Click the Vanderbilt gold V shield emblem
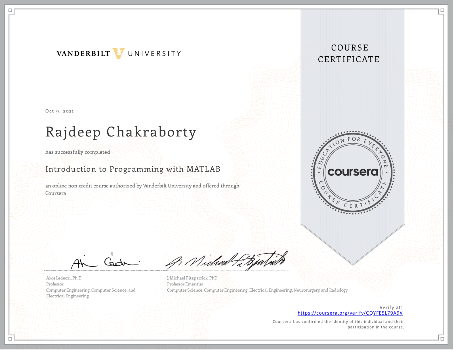The height and width of the screenshot is (350, 454). click(118, 53)
